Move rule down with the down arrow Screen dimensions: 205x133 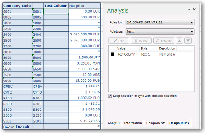[x=188, y=41]
